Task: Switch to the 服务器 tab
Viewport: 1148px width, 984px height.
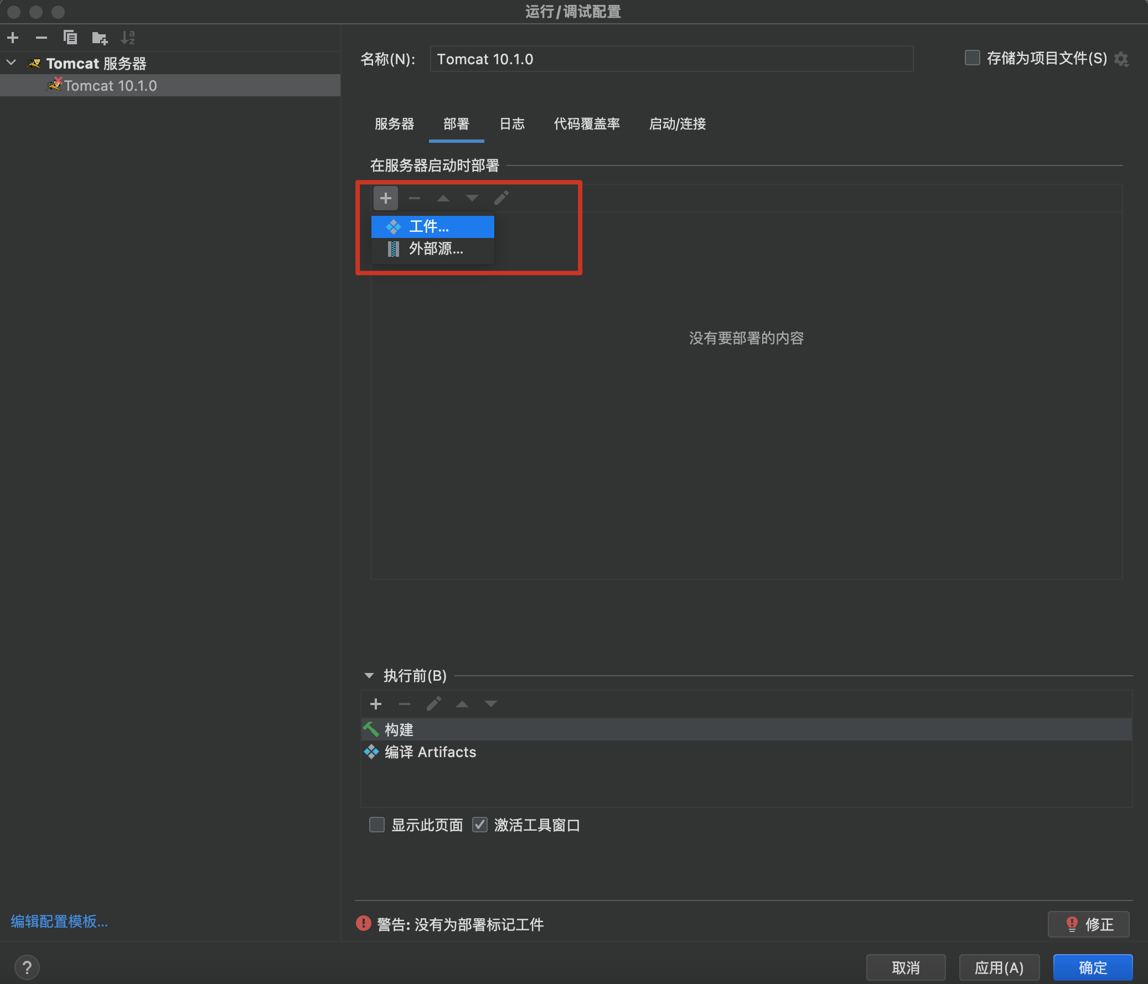Action: [395, 123]
